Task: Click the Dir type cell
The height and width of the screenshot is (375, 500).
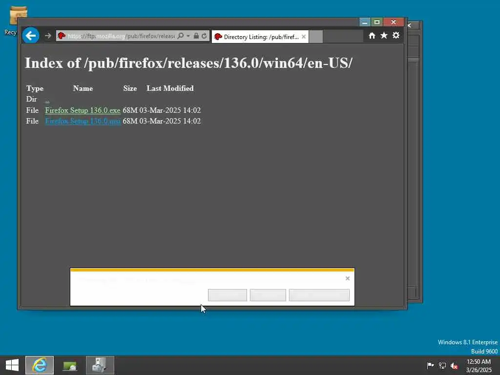Action: click(32, 99)
